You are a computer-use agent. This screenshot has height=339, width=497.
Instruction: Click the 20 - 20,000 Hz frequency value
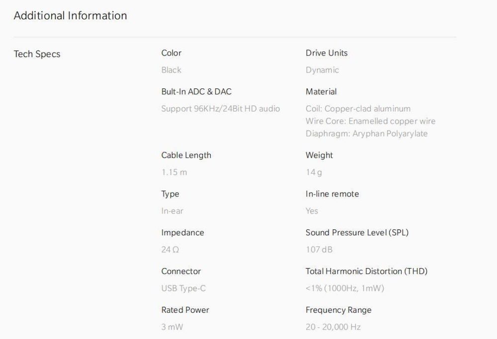point(333,327)
